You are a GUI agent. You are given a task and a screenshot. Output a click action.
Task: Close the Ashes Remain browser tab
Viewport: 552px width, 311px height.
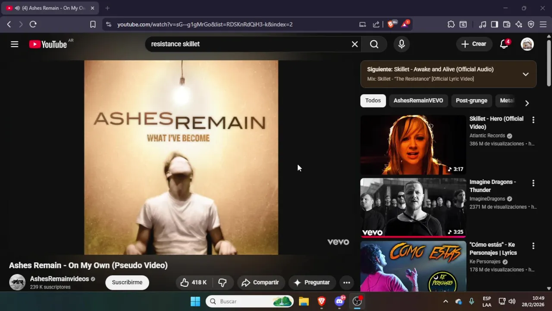point(92,8)
